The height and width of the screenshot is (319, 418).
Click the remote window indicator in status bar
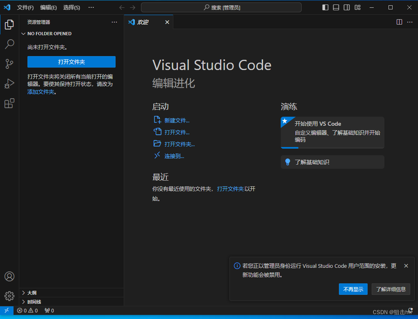coord(7,310)
